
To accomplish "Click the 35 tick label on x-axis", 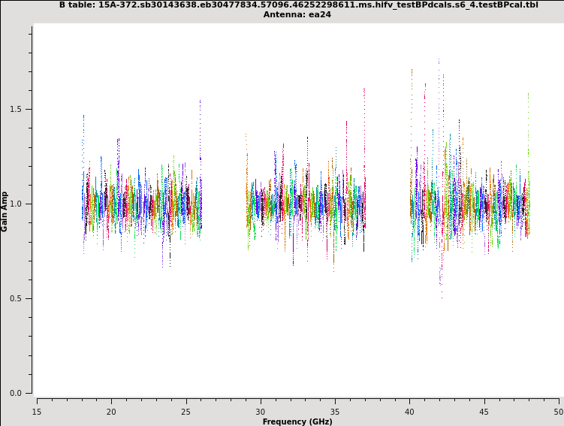I will pyautogui.click(x=335, y=411).
